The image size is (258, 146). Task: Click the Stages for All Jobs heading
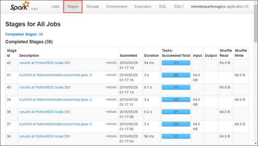coord(33,24)
